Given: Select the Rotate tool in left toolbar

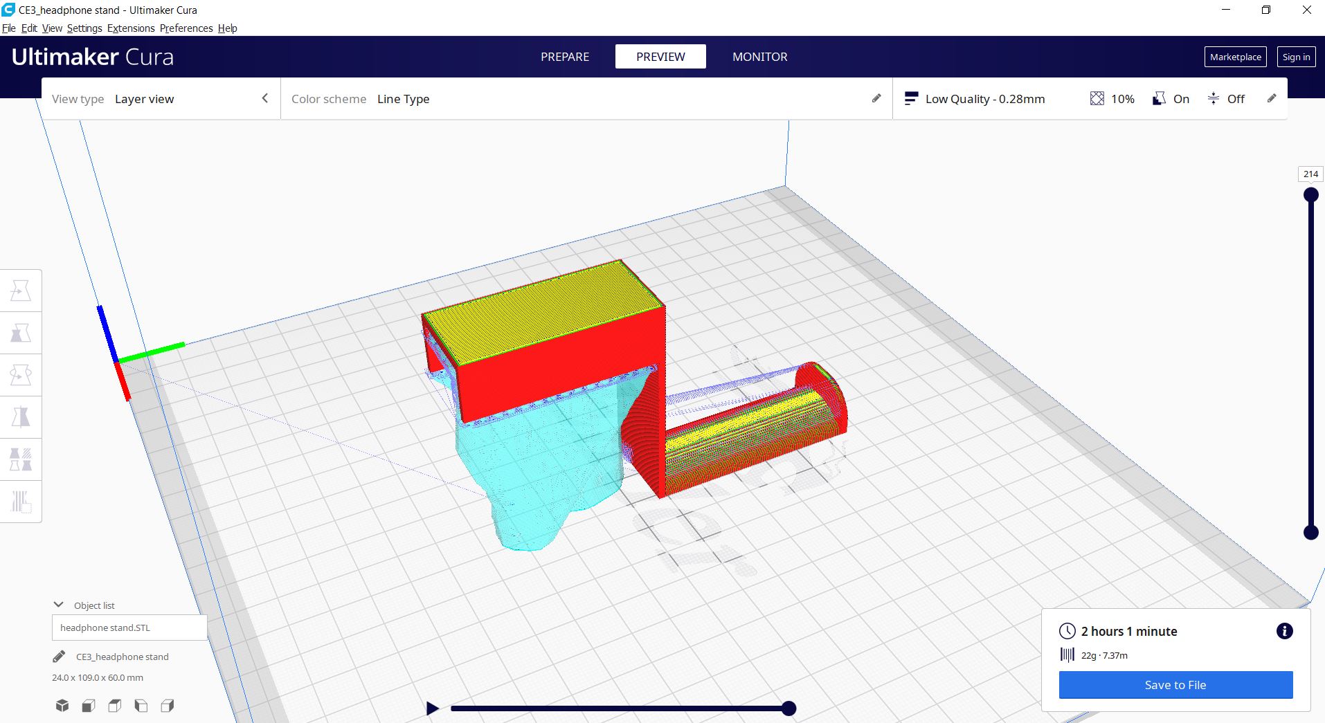Looking at the screenshot, I should click(x=21, y=376).
